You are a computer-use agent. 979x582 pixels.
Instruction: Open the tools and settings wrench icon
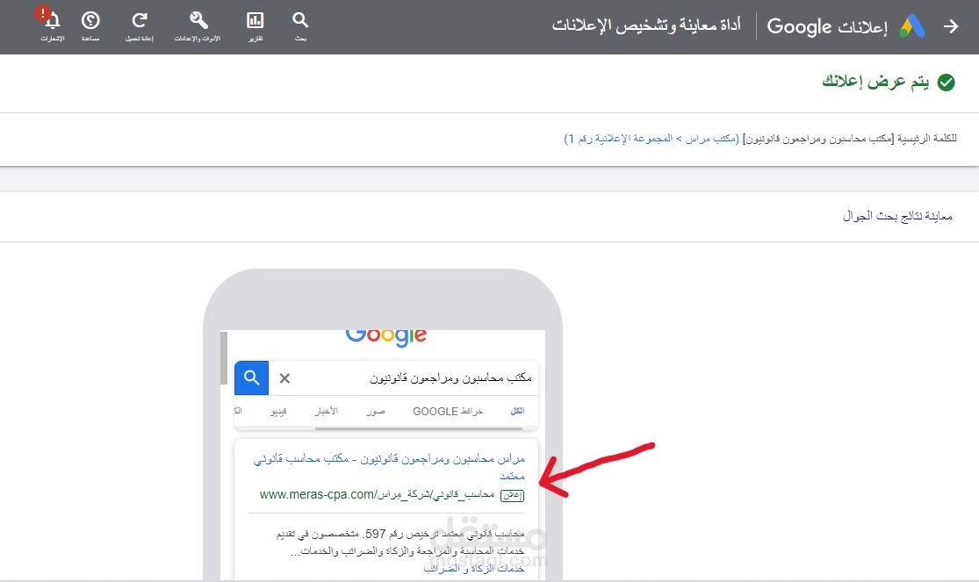198,20
